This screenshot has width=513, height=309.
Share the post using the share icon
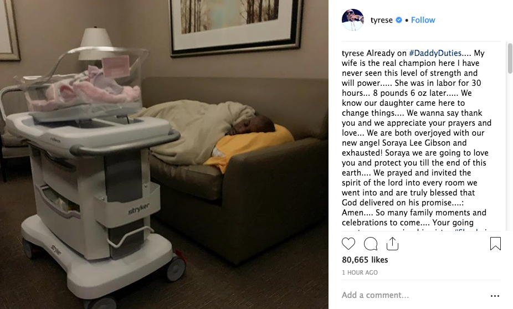point(392,244)
